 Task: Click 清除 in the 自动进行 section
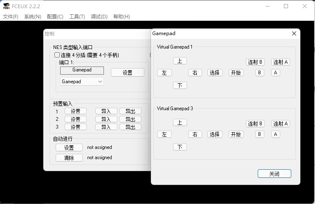tap(69, 158)
